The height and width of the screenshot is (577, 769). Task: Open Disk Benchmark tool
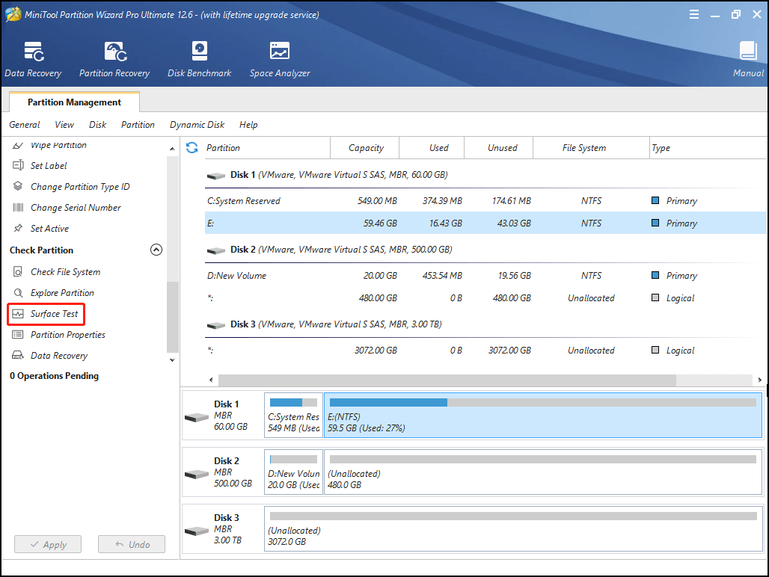tap(199, 59)
